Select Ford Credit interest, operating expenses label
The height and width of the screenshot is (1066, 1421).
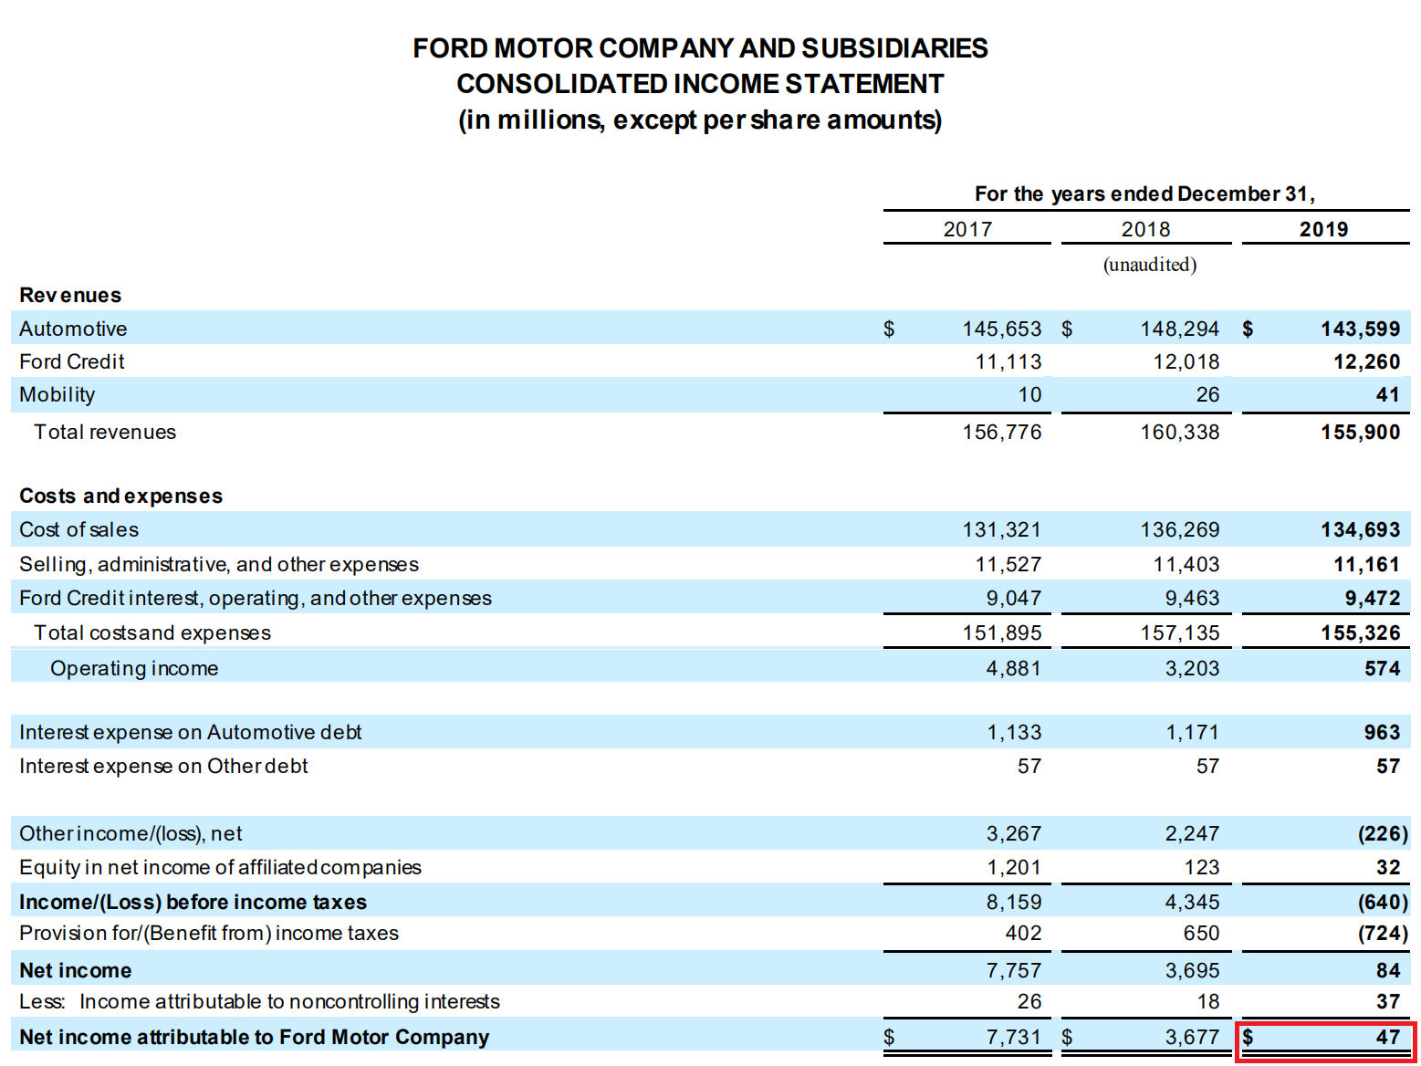(256, 598)
